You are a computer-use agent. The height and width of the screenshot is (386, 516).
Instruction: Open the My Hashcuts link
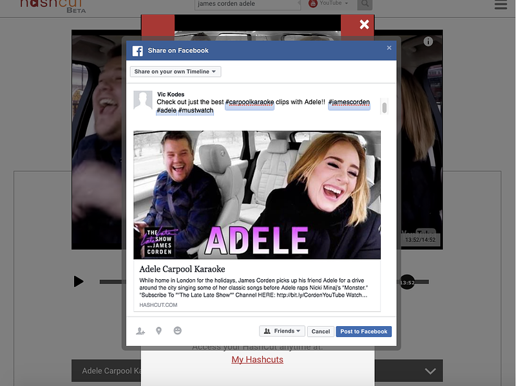[x=257, y=360]
